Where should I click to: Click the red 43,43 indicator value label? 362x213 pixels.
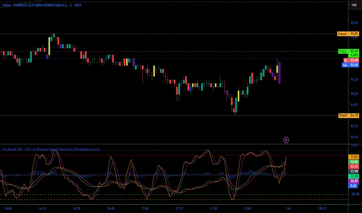tap(354, 166)
